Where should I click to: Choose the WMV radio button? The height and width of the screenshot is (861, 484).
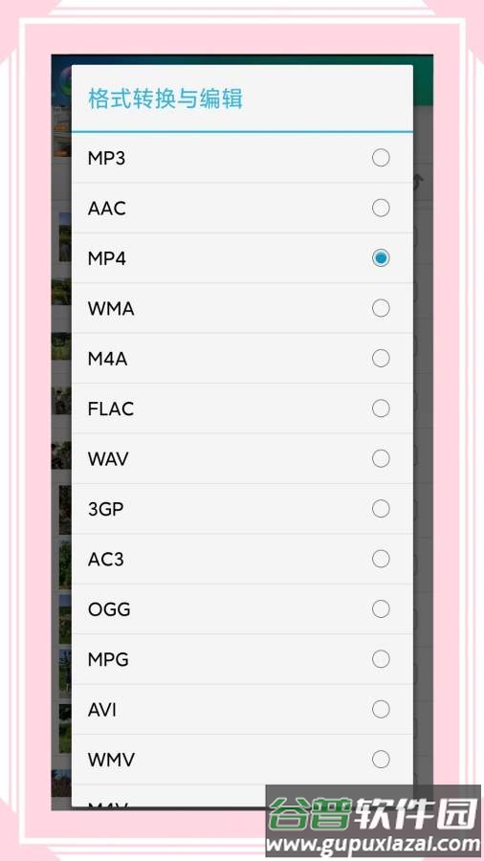pyautogui.click(x=381, y=760)
